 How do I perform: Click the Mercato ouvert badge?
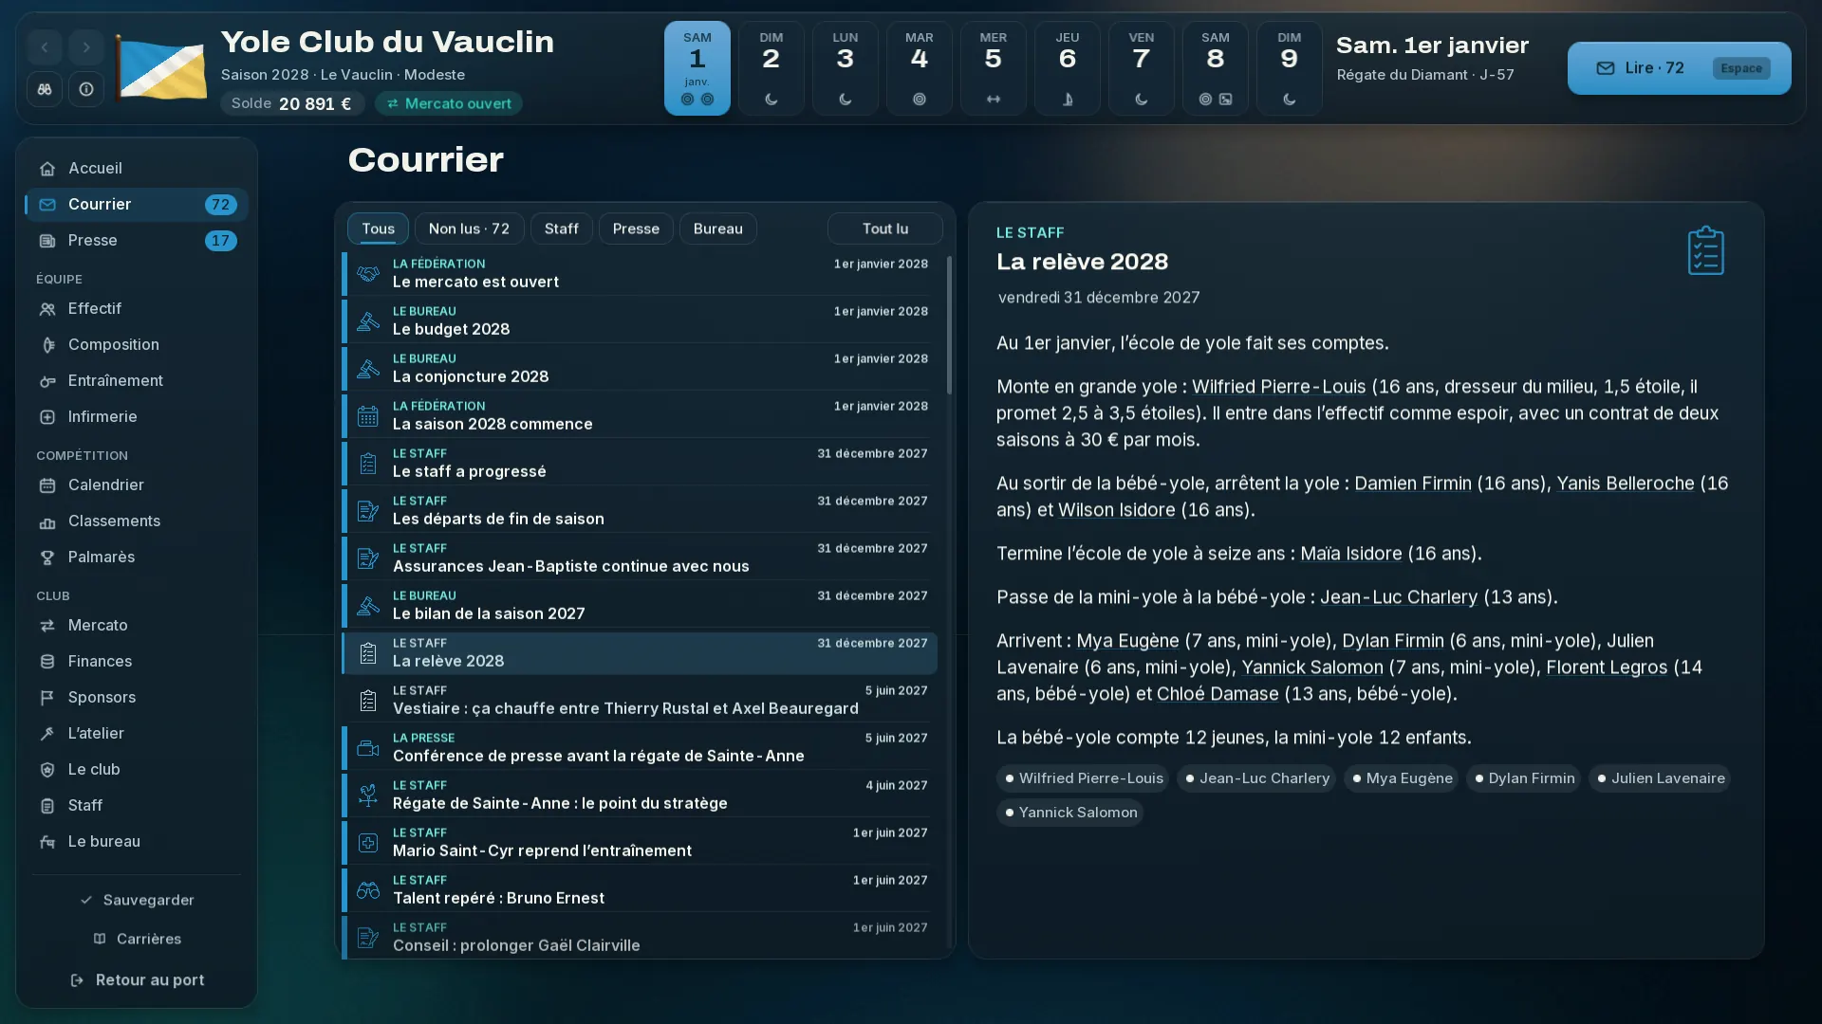(449, 103)
